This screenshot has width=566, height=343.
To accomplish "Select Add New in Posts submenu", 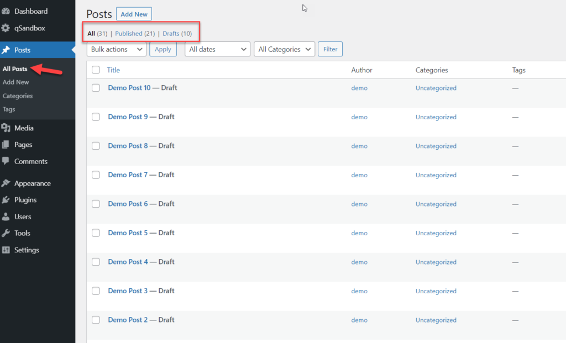I will pos(15,82).
